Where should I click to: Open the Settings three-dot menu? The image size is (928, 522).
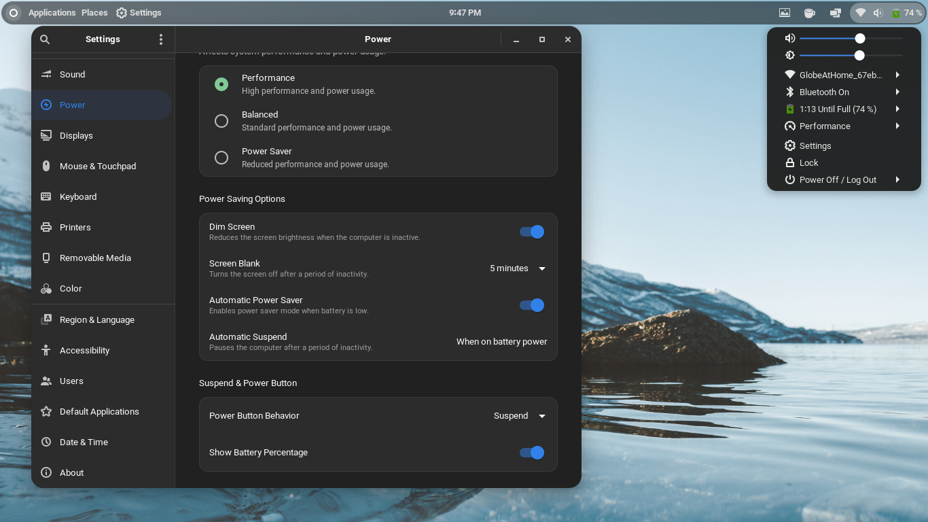pyautogui.click(x=161, y=39)
